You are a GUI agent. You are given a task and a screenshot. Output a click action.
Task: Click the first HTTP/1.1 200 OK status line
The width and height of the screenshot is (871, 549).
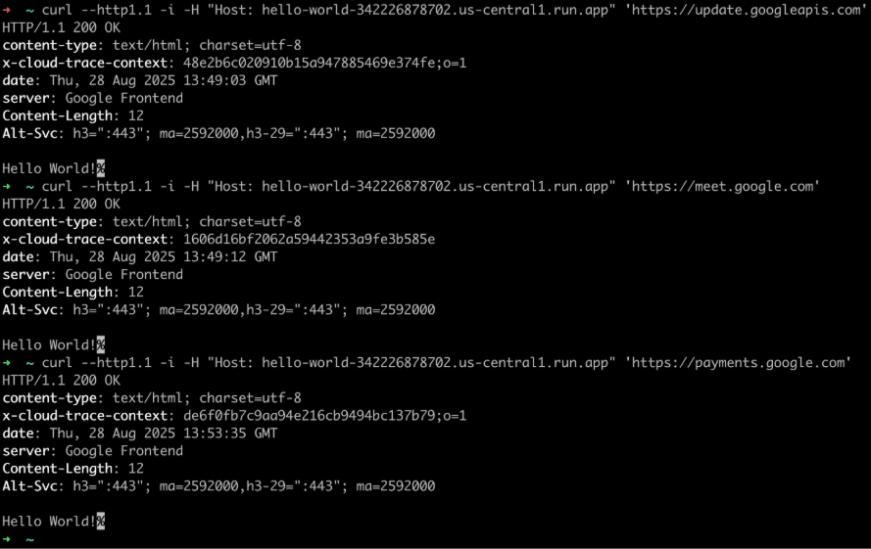tap(61, 27)
